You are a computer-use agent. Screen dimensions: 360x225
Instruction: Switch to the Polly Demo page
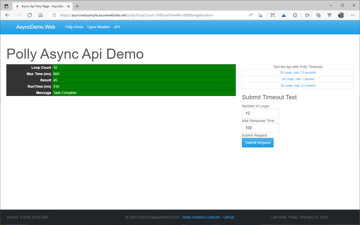point(74,27)
